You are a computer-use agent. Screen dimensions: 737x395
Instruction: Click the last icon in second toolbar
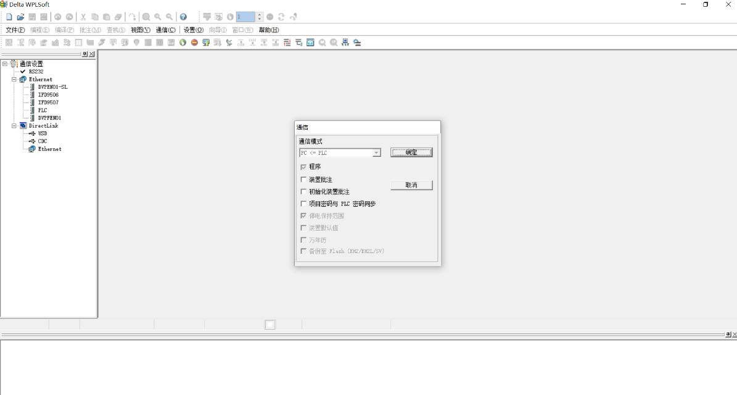[357, 43]
